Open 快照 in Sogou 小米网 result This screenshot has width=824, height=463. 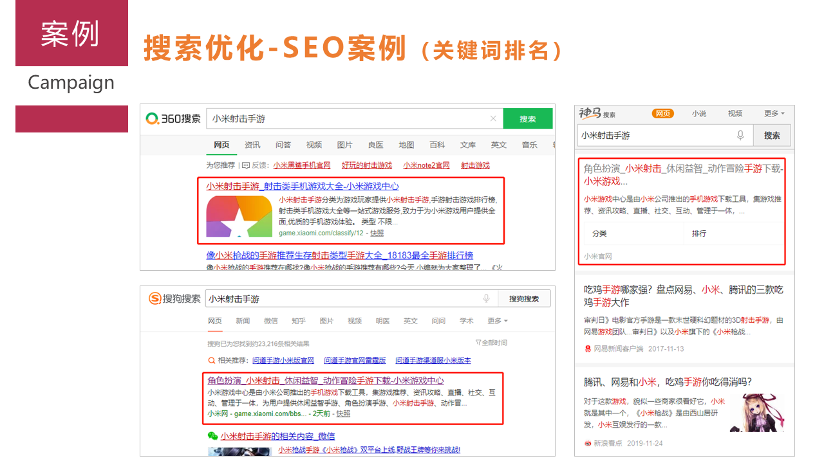click(343, 413)
